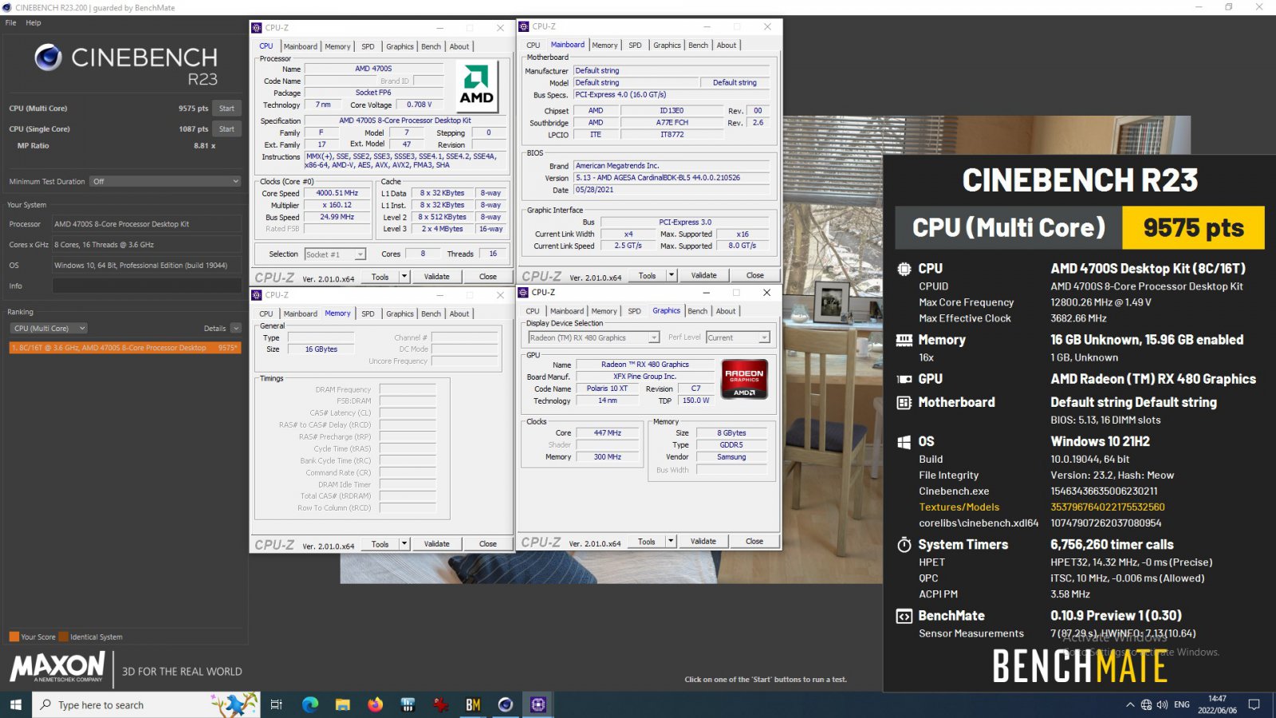Click Tools button in CPU-Z Memory window
Viewport: 1276px width, 718px height.
pyautogui.click(x=380, y=544)
